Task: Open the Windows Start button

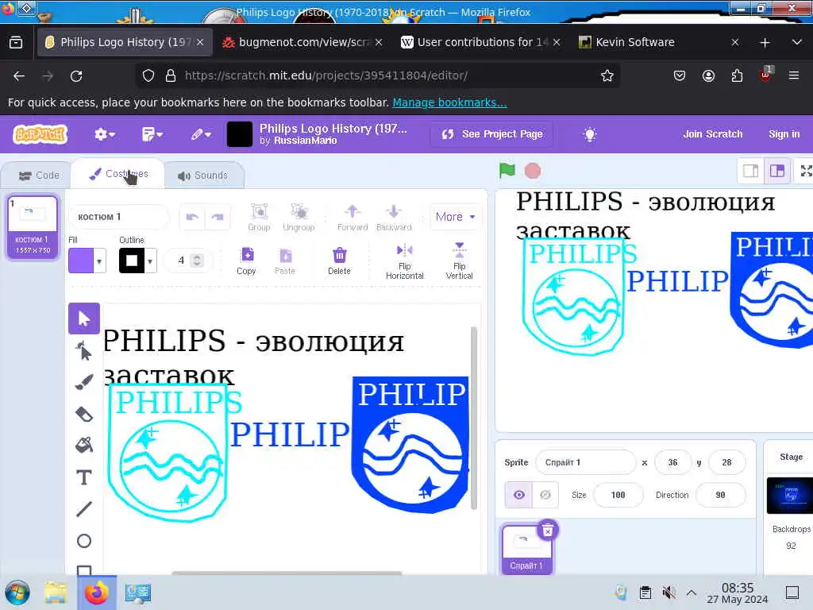Action: pos(17,593)
